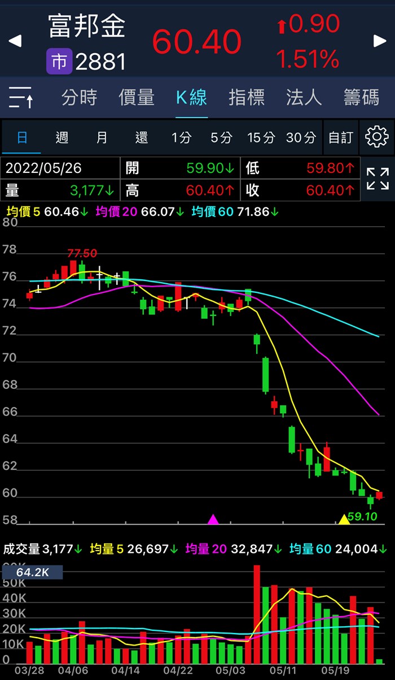395x680 pixels.
Task: Go to previous stock with left arrow
Action: (15, 41)
